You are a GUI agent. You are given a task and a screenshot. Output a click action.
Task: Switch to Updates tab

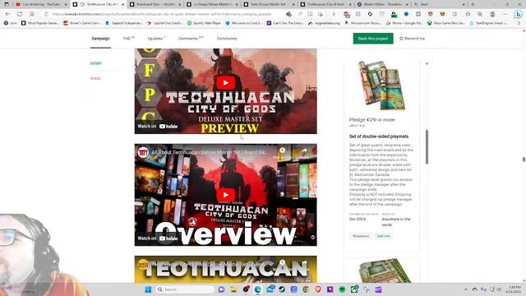tap(156, 39)
